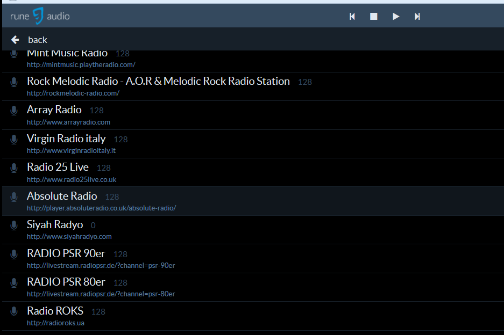
Task: Click microphone icon beside RADIO PSR 80er
Action: [14, 283]
